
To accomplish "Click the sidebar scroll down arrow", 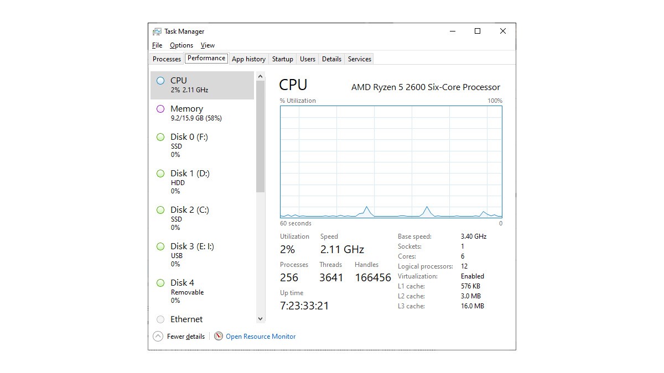I will click(x=261, y=318).
